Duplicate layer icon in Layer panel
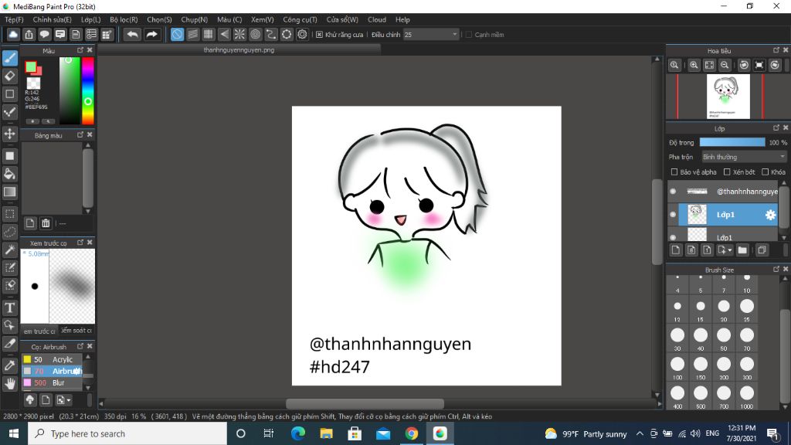The width and height of the screenshot is (791, 445). pyautogui.click(x=762, y=250)
